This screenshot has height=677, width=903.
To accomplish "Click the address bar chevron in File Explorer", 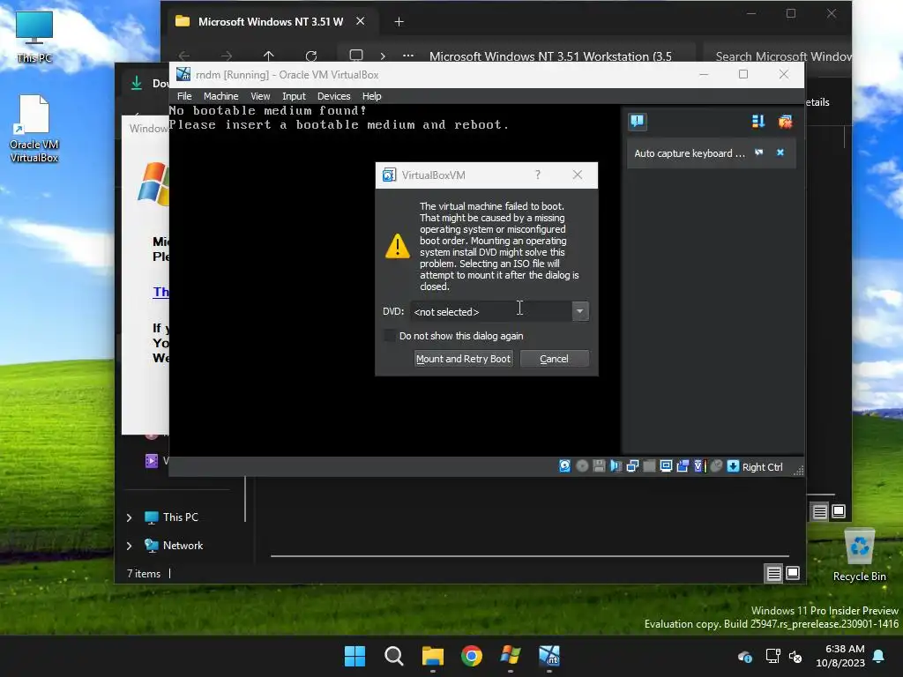I will tap(383, 56).
